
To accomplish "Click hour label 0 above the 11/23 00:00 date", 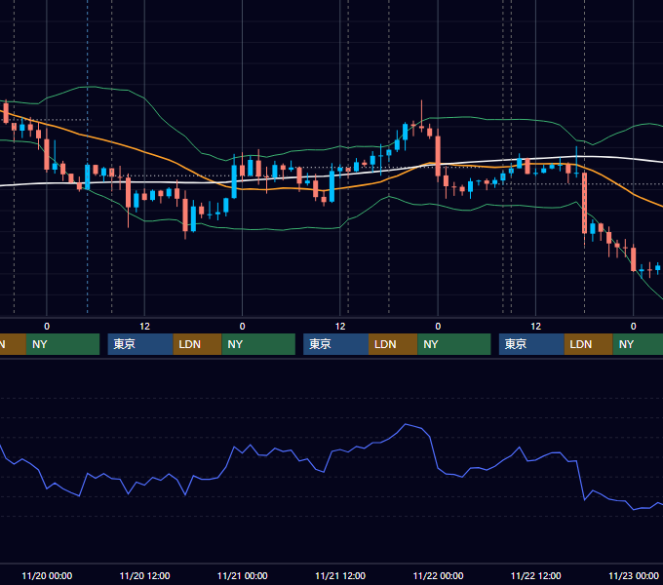I will pyautogui.click(x=634, y=327).
